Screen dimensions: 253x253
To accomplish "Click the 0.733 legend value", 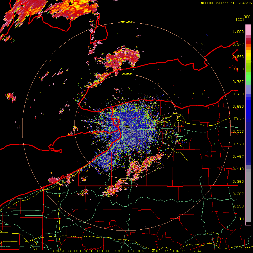I will click(x=238, y=94).
